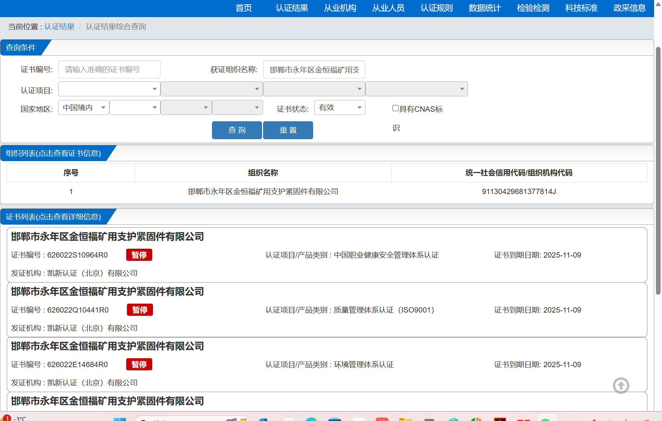Click the 重置 reset button
662x421 pixels.
288,130
